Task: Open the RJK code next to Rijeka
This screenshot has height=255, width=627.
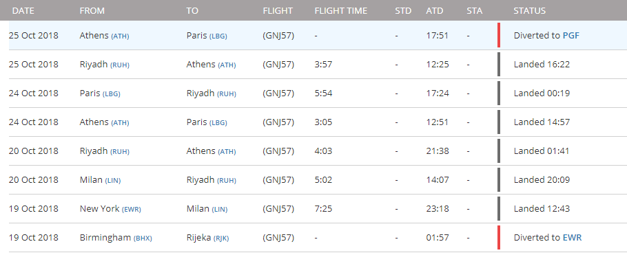Action: (220, 239)
